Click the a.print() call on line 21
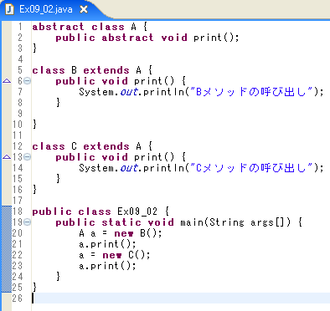This screenshot has height=311, width=330. pos(107,244)
